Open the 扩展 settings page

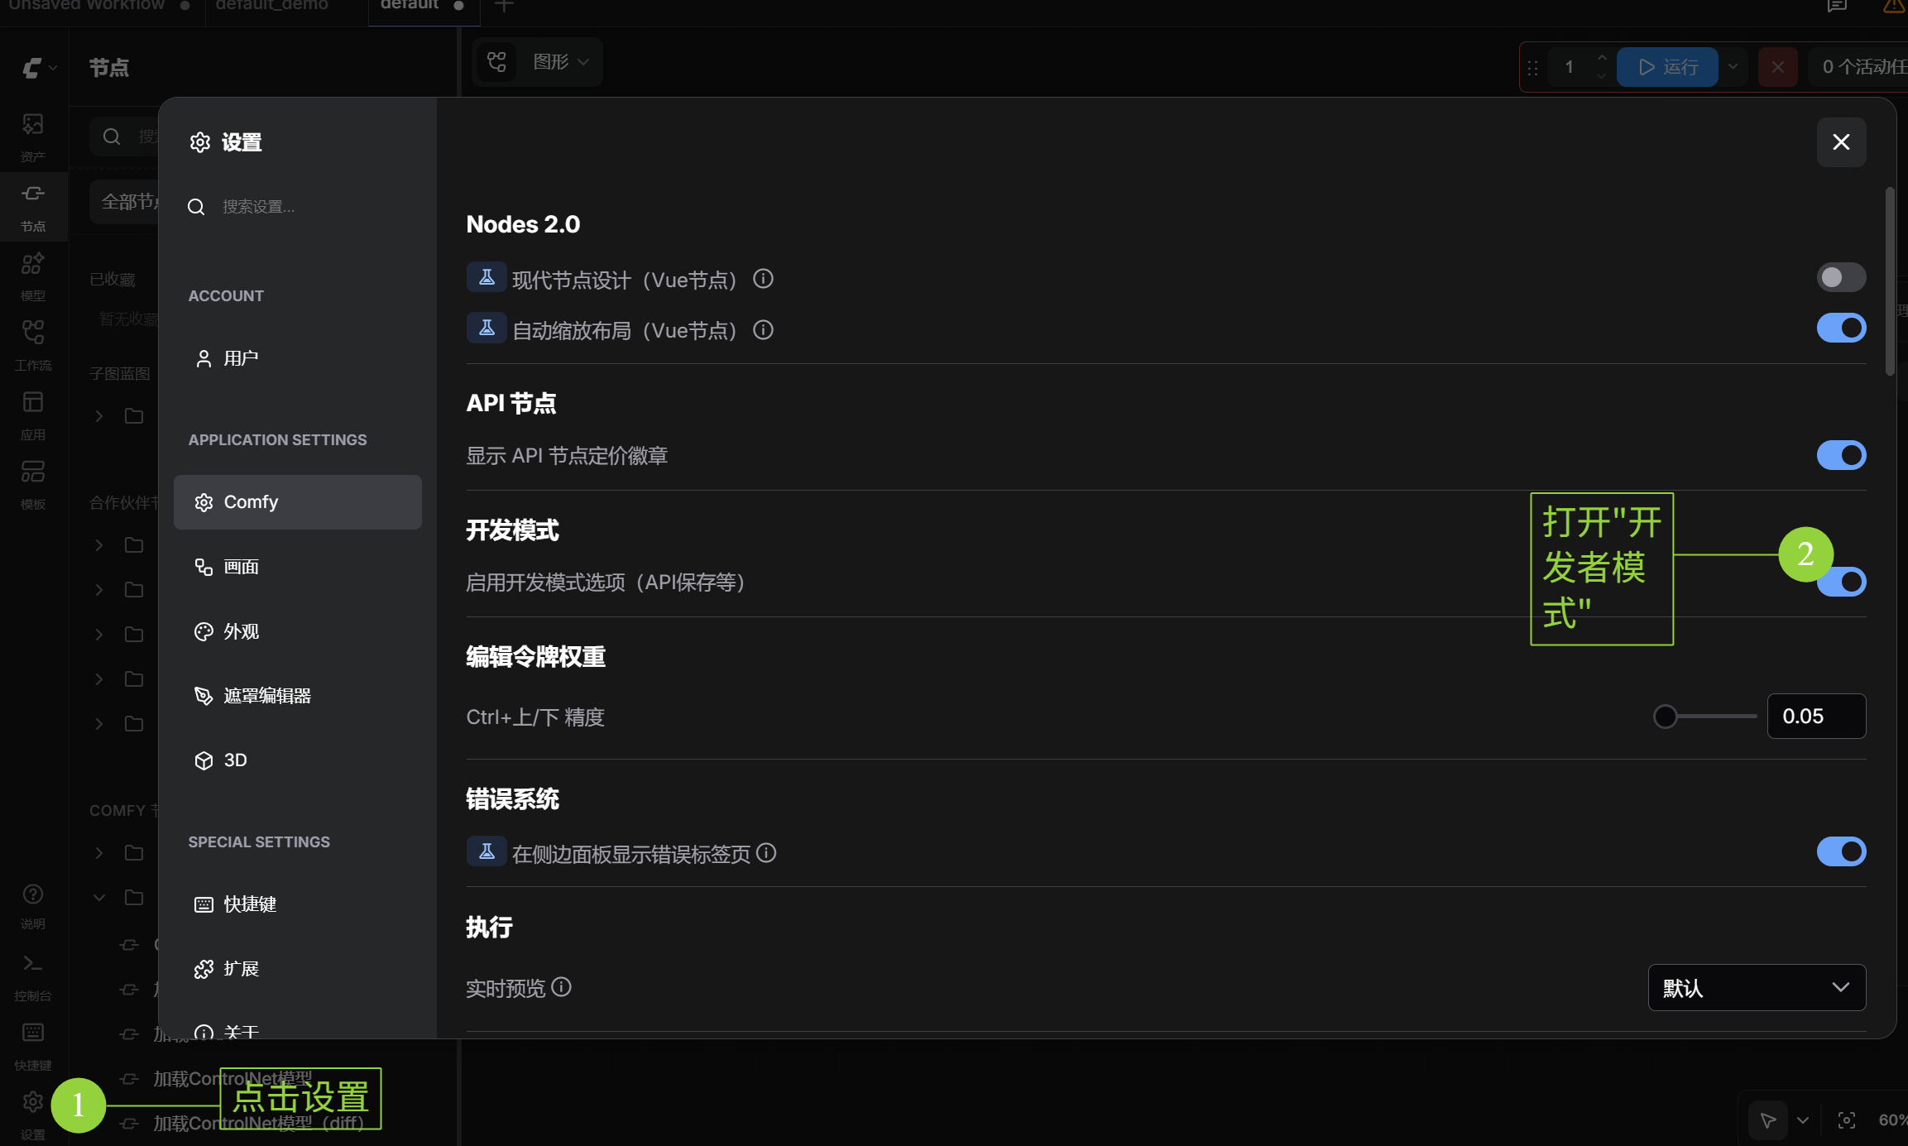241,968
